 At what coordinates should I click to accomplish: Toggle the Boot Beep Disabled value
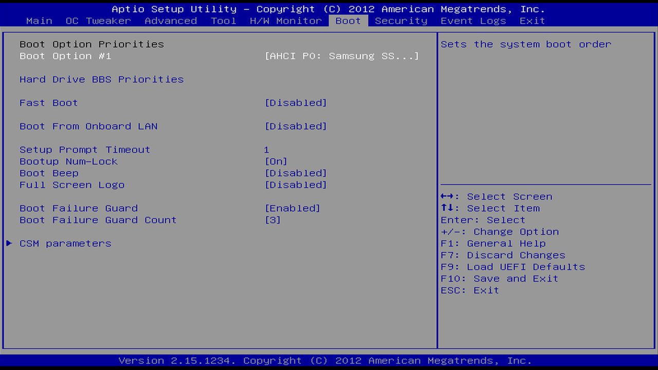point(296,173)
